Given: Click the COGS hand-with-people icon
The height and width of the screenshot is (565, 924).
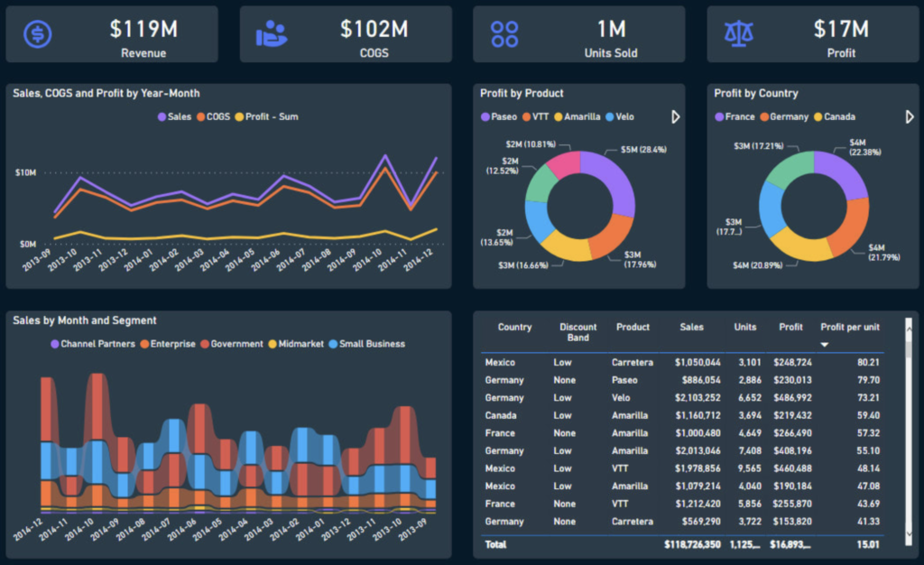Looking at the screenshot, I should click(x=271, y=34).
